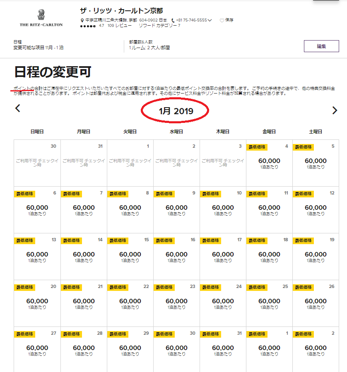This screenshot has width=347, height=372.
Task: Select January 9 calendar date
Action: [x=176, y=210]
